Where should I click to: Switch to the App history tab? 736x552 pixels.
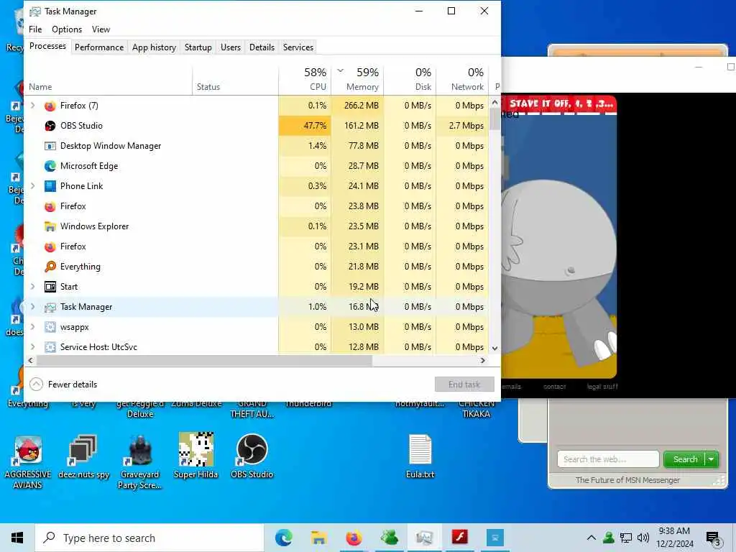click(x=154, y=47)
